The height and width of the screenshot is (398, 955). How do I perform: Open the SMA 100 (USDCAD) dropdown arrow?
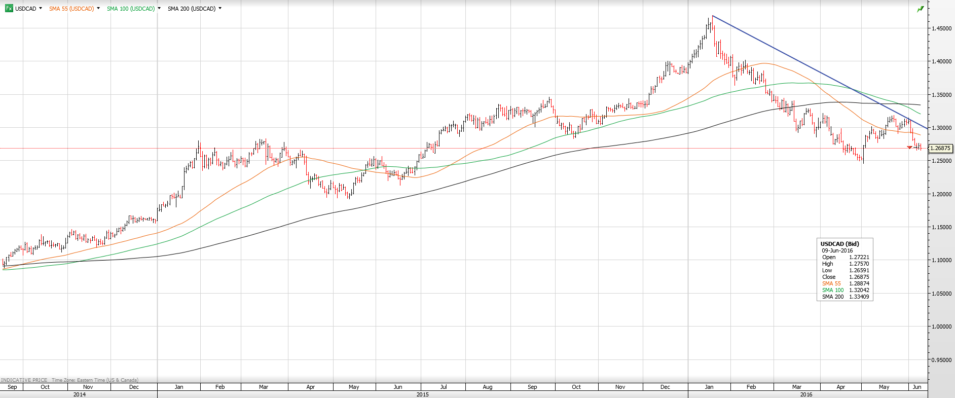click(159, 9)
